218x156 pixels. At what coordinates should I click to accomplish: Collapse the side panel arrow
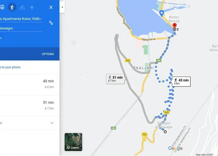pos(62,7)
